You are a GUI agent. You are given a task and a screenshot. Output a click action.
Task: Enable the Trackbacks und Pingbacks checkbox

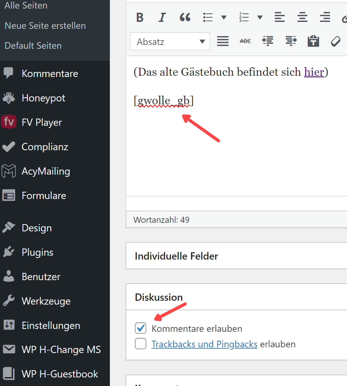click(141, 344)
